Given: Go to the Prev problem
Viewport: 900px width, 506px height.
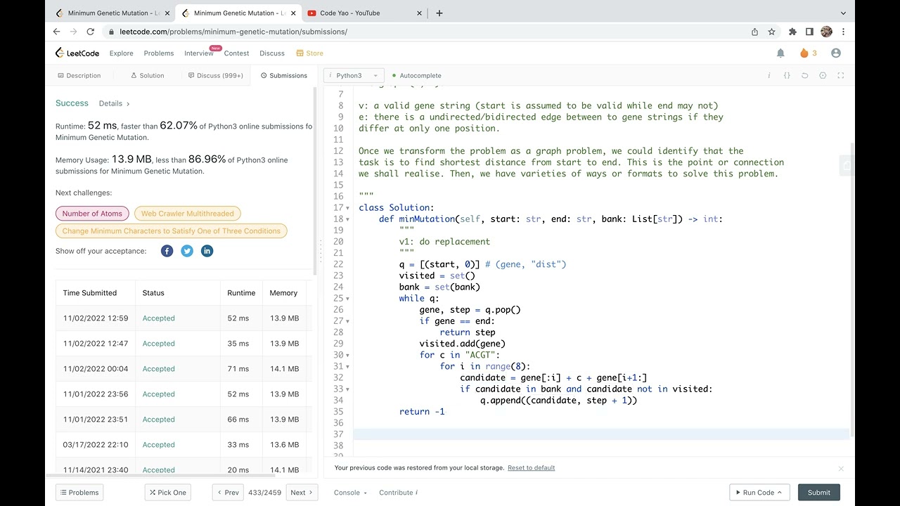Looking at the screenshot, I should point(228,493).
